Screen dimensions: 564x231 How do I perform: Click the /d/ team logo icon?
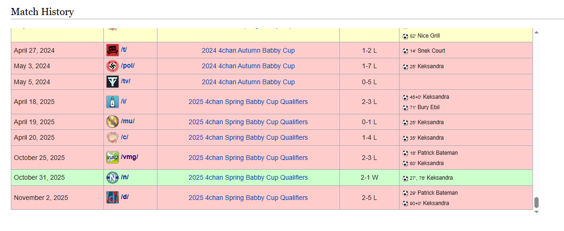[112, 198]
